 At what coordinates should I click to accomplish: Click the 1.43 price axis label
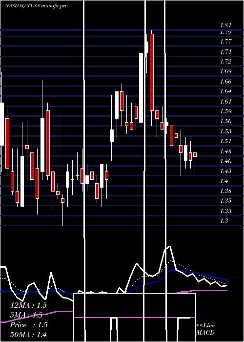click(x=225, y=171)
